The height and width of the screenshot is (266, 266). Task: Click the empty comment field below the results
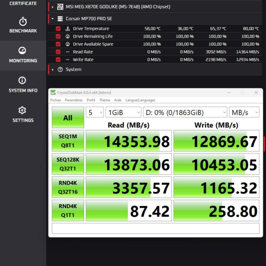click(156, 229)
